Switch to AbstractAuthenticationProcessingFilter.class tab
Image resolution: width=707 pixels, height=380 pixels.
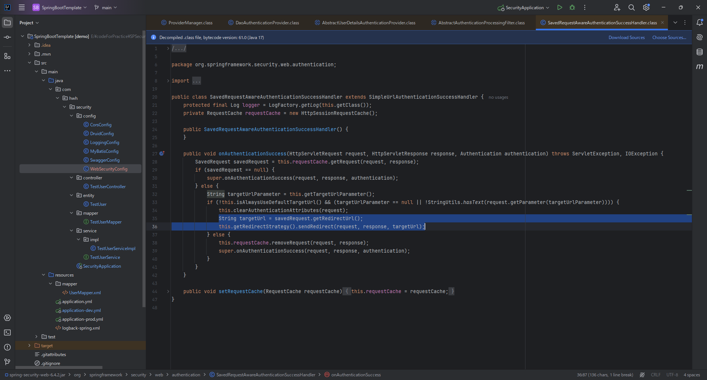click(x=478, y=23)
